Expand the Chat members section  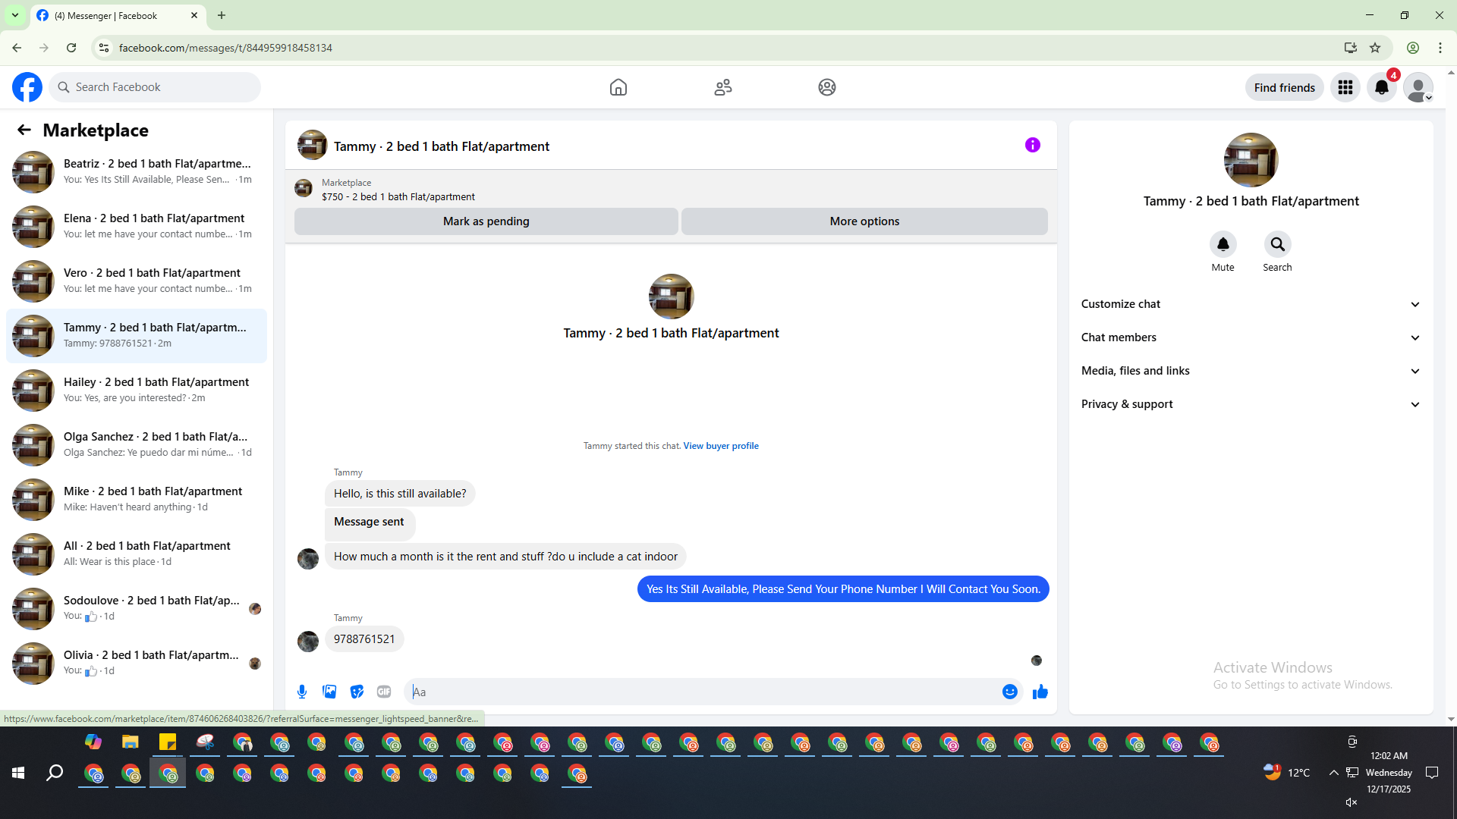point(1251,337)
